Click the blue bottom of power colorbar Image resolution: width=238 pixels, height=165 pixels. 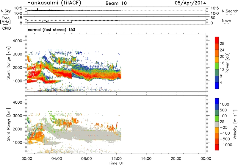(217, 85)
